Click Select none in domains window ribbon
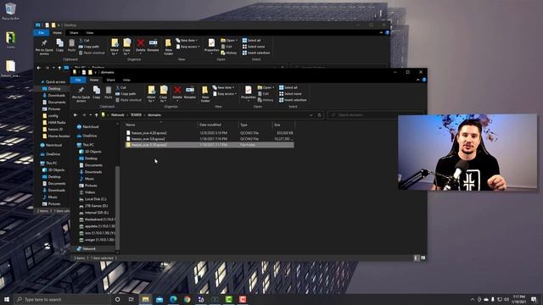This screenshot has height=305, width=543. 290,94
